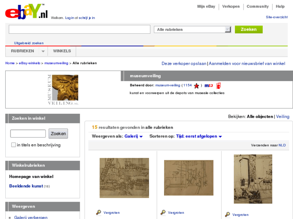Tick 'in titels en beschrijving' checkbox
The image size is (293, 219).
pos(13,145)
